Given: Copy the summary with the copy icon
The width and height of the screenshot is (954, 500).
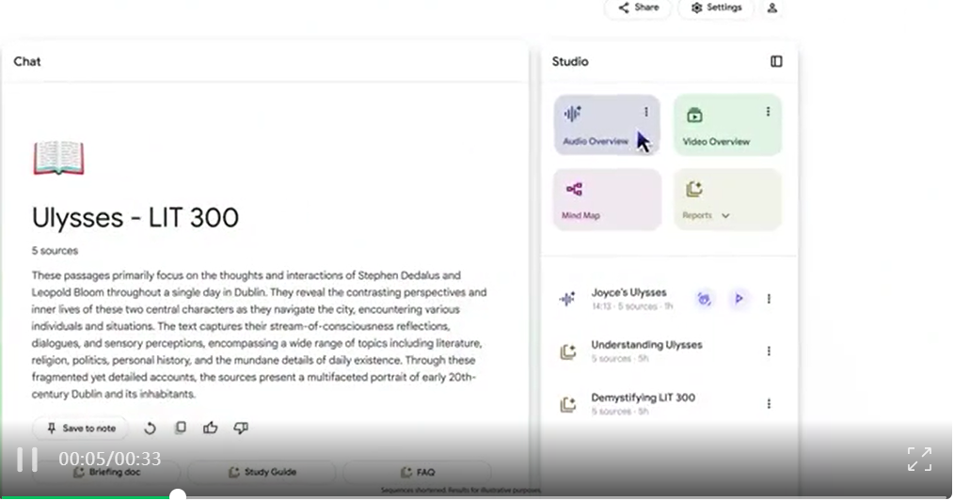Looking at the screenshot, I should point(180,428).
